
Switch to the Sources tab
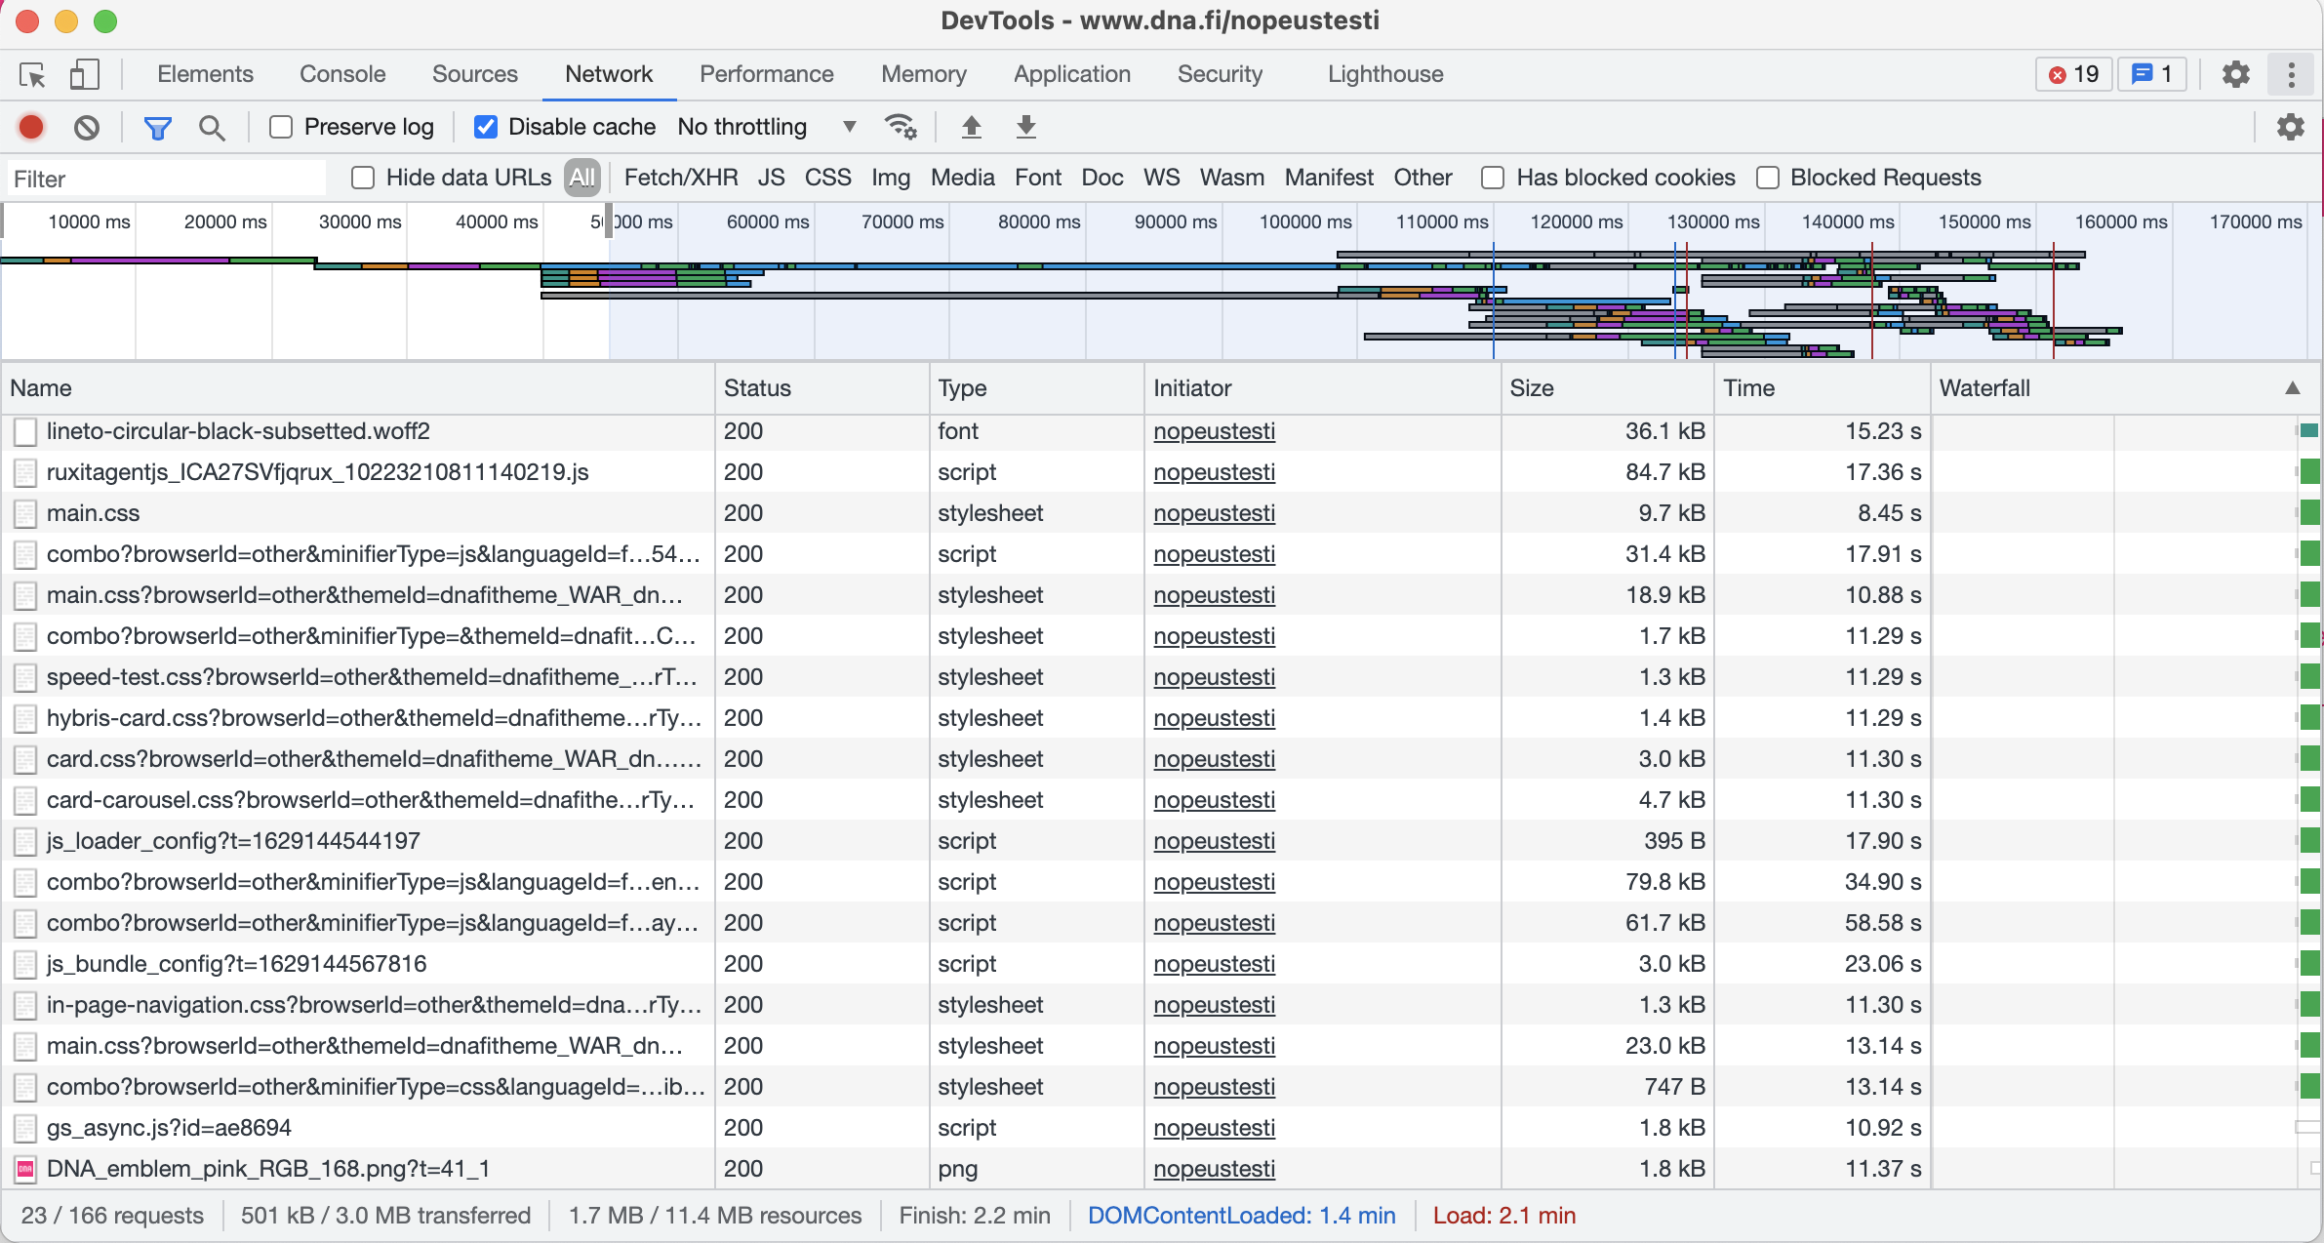point(475,74)
